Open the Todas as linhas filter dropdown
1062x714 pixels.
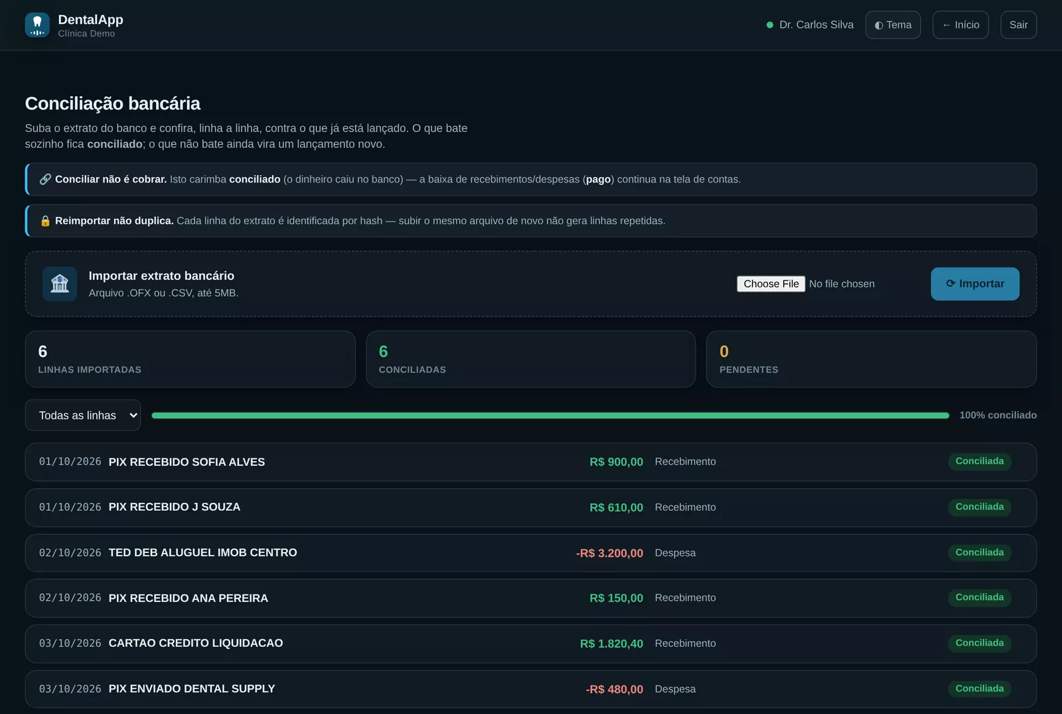tap(83, 415)
